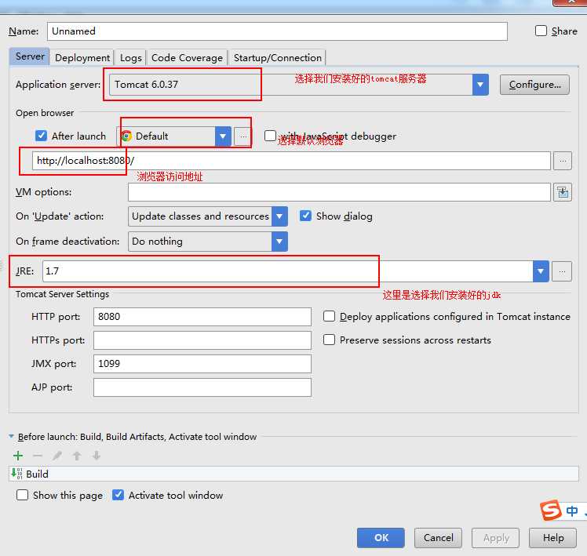Click the HTTPs port field

pyautogui.click(x=202, y=340)
